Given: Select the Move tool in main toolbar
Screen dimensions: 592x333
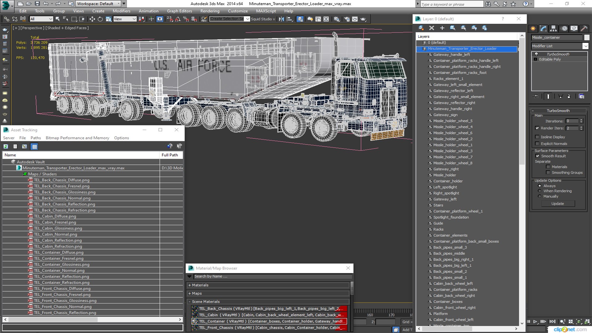Looking at the screenshot, I should coord(92,19).
